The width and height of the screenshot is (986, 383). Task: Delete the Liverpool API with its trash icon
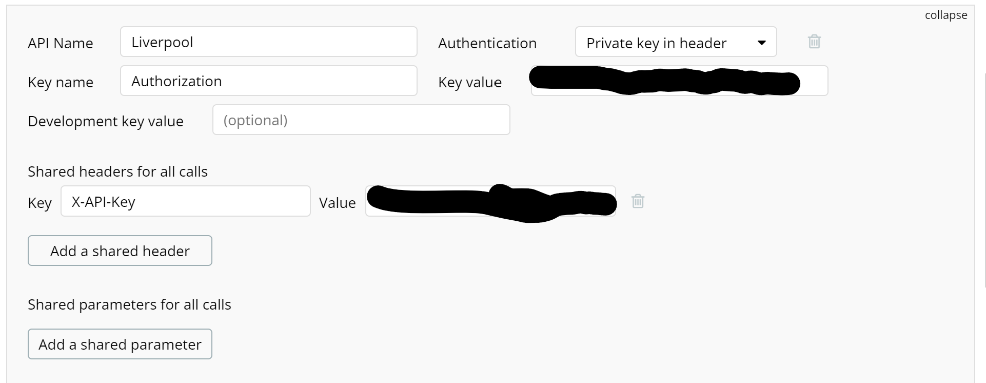coord(814,42)
